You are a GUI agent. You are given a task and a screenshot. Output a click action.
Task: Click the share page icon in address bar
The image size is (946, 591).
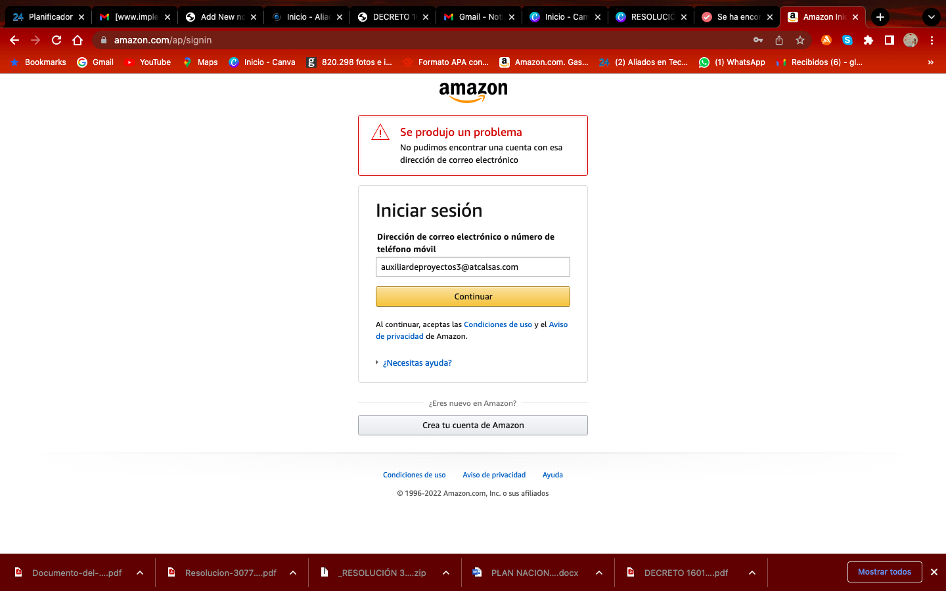(778, 40)
